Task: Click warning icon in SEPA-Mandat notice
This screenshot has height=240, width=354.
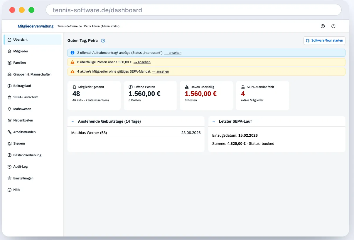Action: [73, 71]
